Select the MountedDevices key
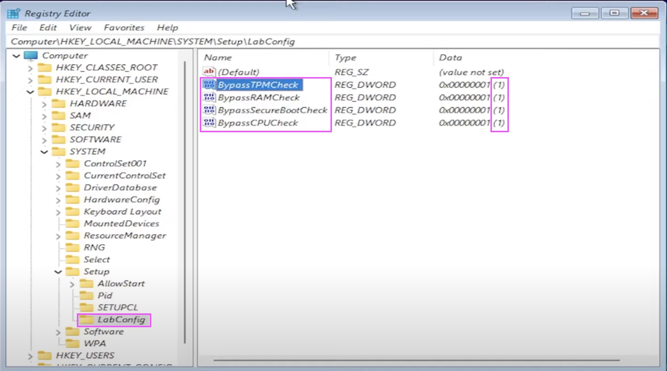 coord(121,223)
